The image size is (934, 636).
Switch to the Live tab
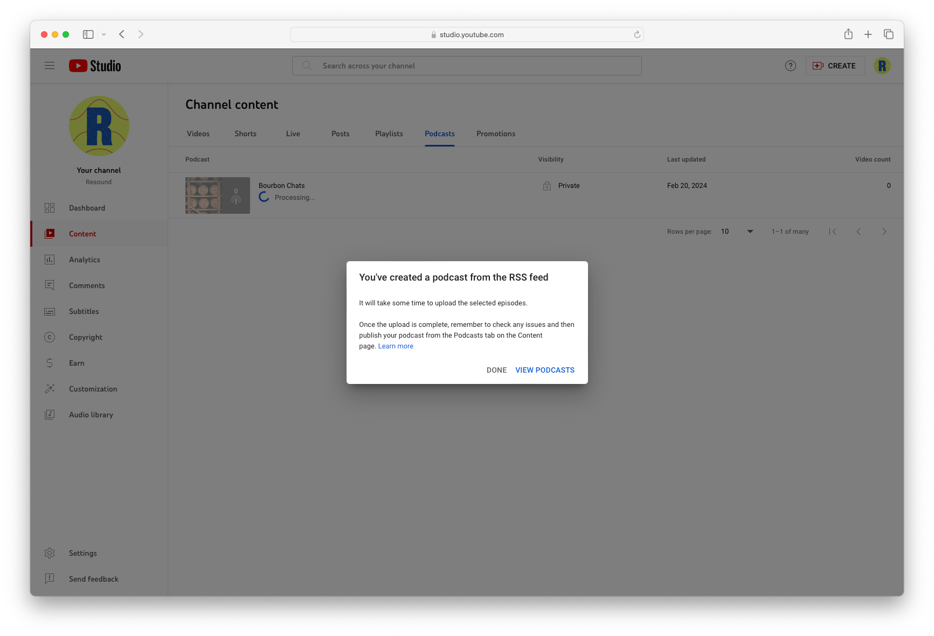click(x=293, y=134)
